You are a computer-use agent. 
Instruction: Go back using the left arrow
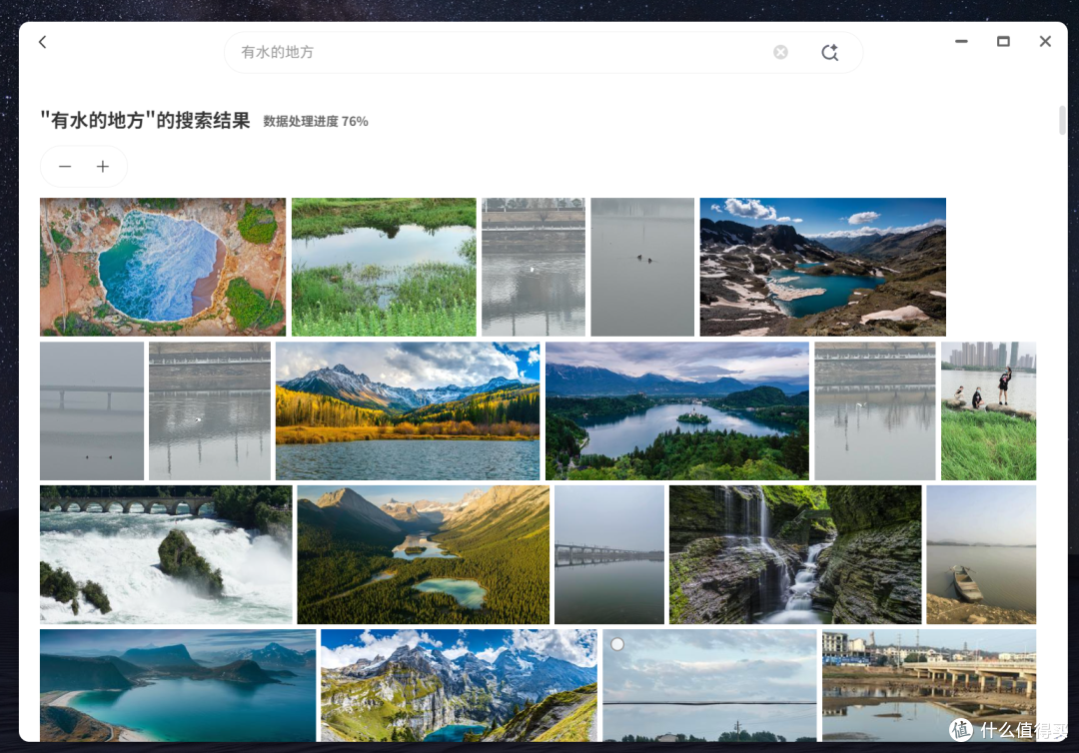(x=43, y=43)
